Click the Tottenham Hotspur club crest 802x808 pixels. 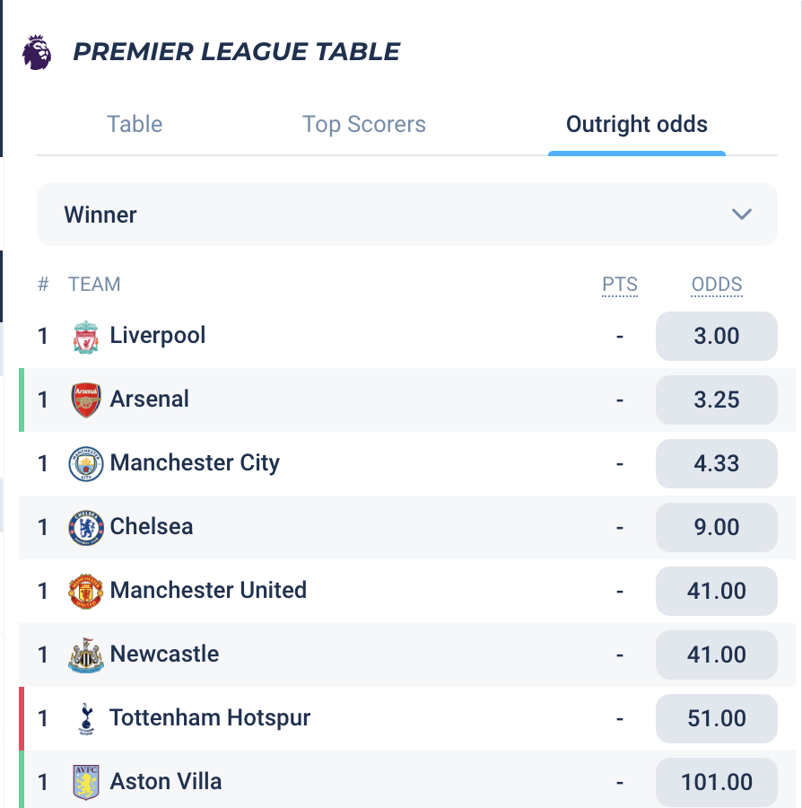86,719
